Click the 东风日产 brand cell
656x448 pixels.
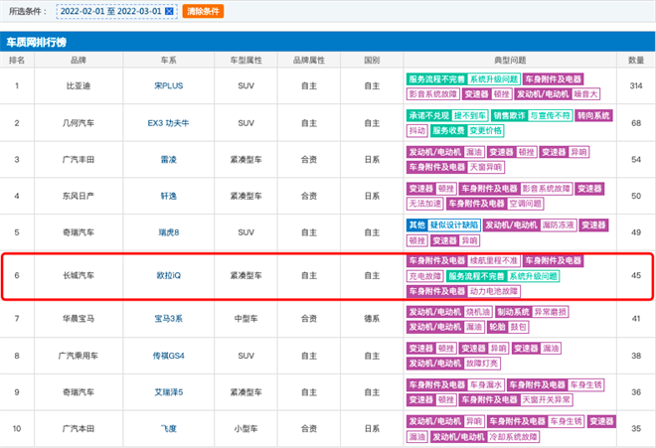coord(79,196)
